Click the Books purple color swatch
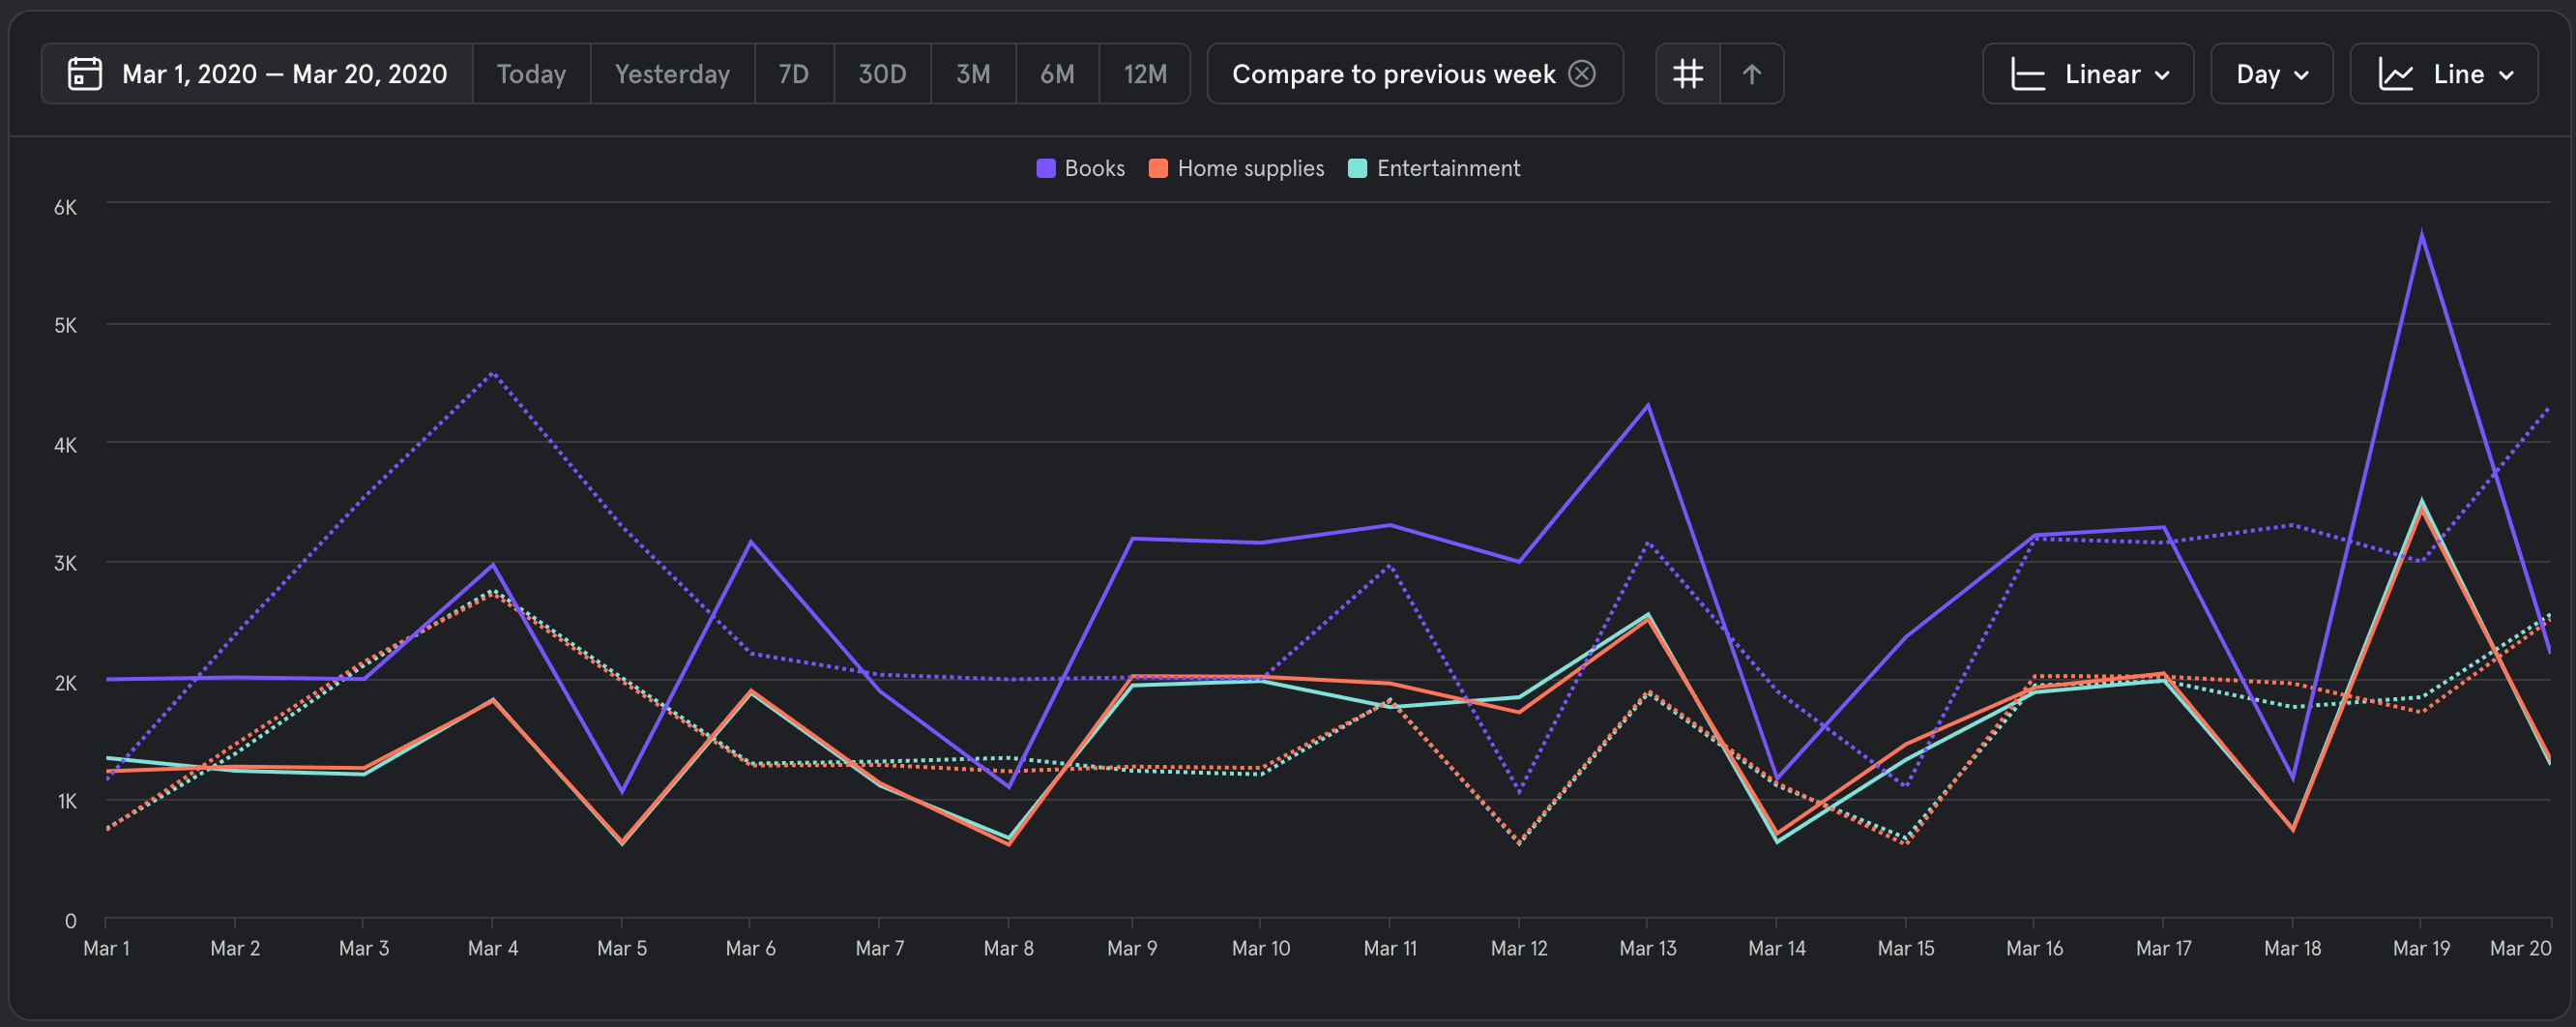This screenshot has width=2576, height=1027. click(1046, 168)
